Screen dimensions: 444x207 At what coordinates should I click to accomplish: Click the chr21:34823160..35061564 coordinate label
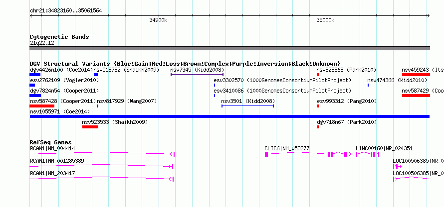66,11
